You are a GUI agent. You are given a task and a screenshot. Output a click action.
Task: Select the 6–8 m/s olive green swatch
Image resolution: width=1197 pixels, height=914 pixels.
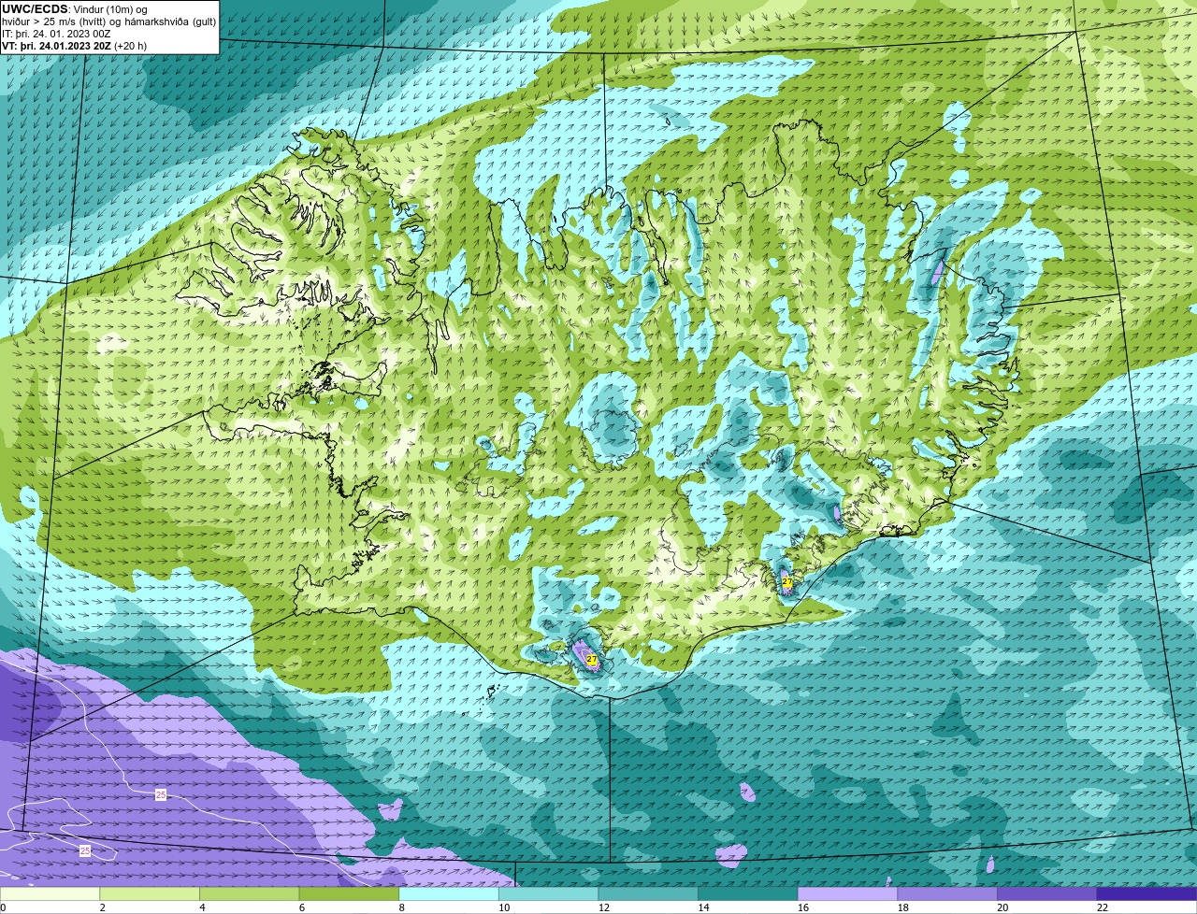pyautogui.click(x=349, y=893)
